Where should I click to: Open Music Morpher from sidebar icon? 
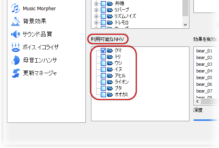pos(15,8)
